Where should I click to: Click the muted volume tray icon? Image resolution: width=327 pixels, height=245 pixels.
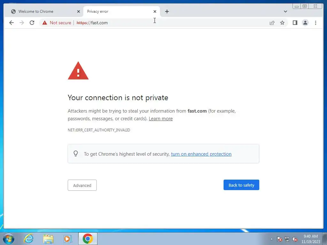click(x=295, y=239)
